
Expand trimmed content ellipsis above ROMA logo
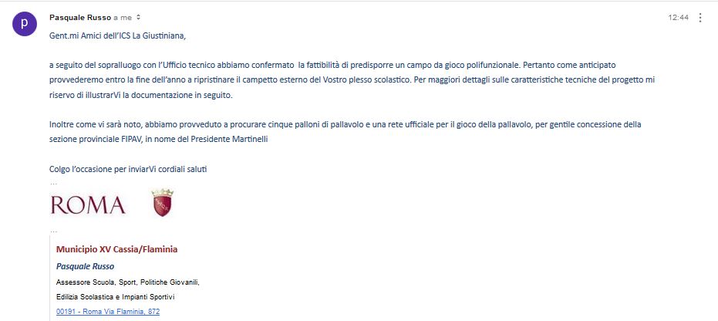pyautogui.click(x=53, y=183)
